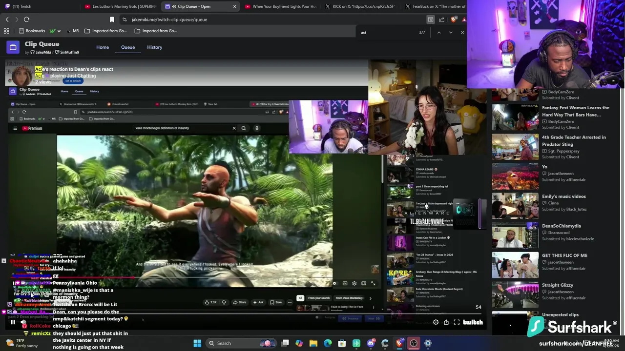The height and width of the screenshot is (351, 625).
Task: Click the player share icon beside the gear
Action: (446, 322)
